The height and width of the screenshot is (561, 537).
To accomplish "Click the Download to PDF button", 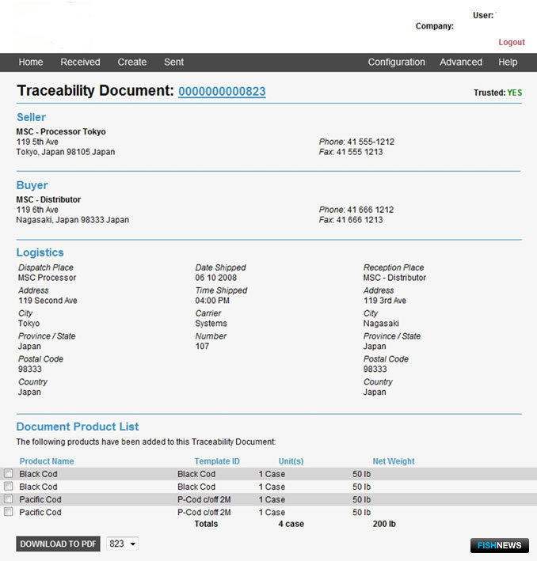I will [58, 544].
